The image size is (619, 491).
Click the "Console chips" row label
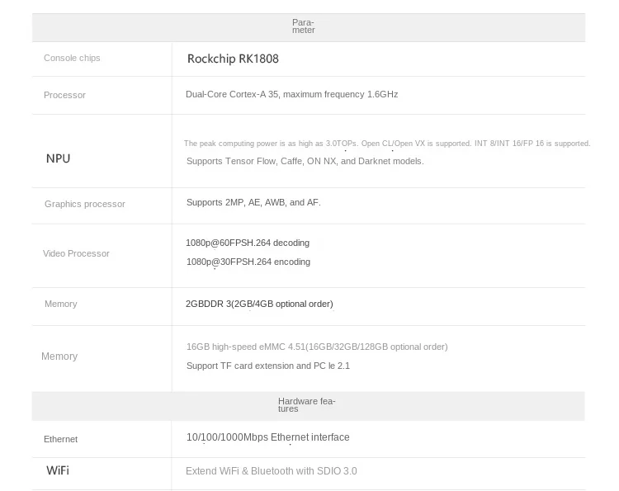pos(72,59)
